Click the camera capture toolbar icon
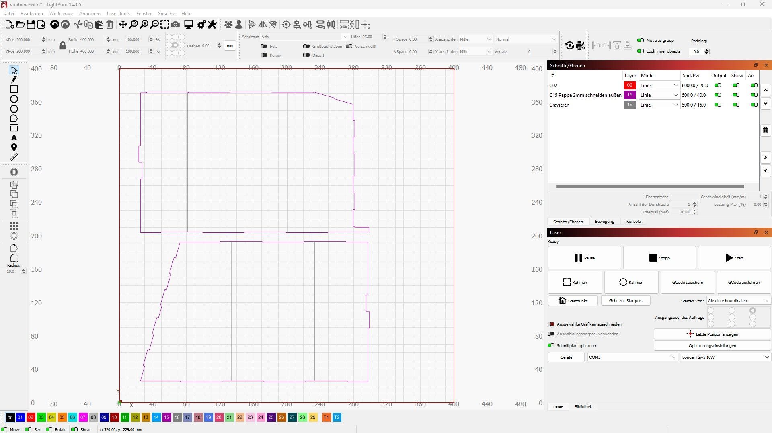 pyautogui.click(x=175, y=25)
